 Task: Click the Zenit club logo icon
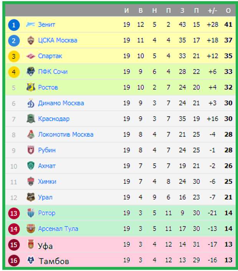coord(31,25)
